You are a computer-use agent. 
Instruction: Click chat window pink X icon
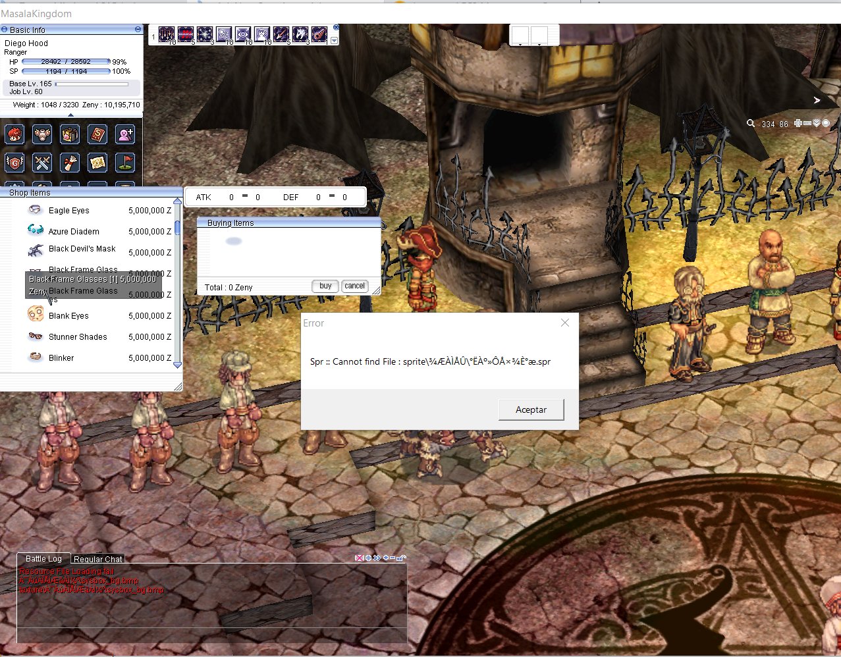359,558
